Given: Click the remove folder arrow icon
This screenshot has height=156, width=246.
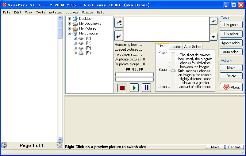Looking at the screenshot, I should [119, 35].
